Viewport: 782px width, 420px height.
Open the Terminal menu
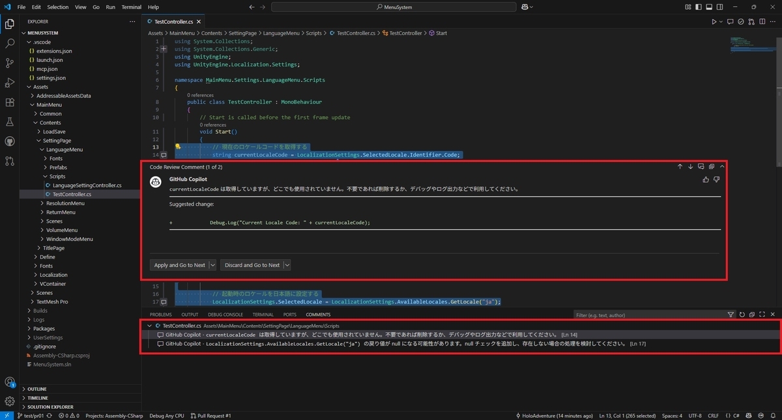pyautogui.click(x=131, y=7)
